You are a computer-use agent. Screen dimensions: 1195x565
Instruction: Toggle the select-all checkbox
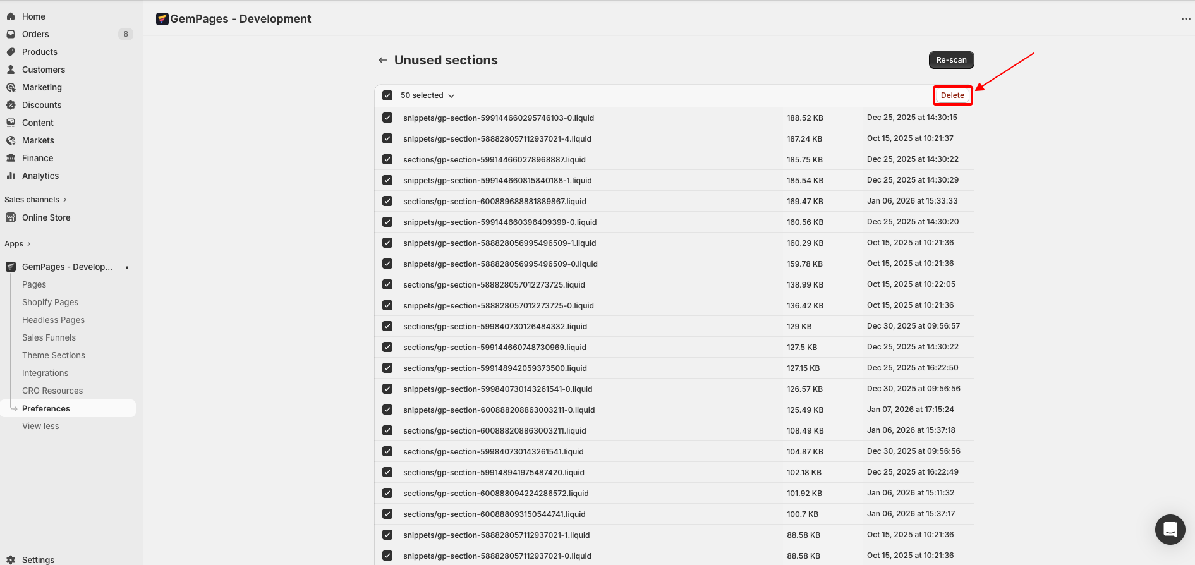click(x=387, y=95)
